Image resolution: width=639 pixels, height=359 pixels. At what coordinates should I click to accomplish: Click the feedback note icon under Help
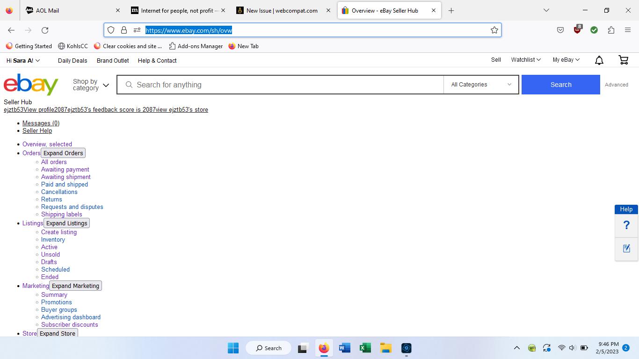click(626, 248)
